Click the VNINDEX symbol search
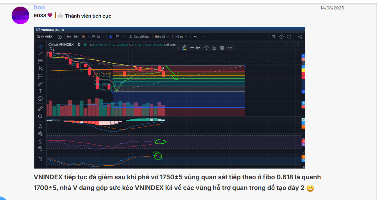This screenshot has height=200, width=377. 45,36
